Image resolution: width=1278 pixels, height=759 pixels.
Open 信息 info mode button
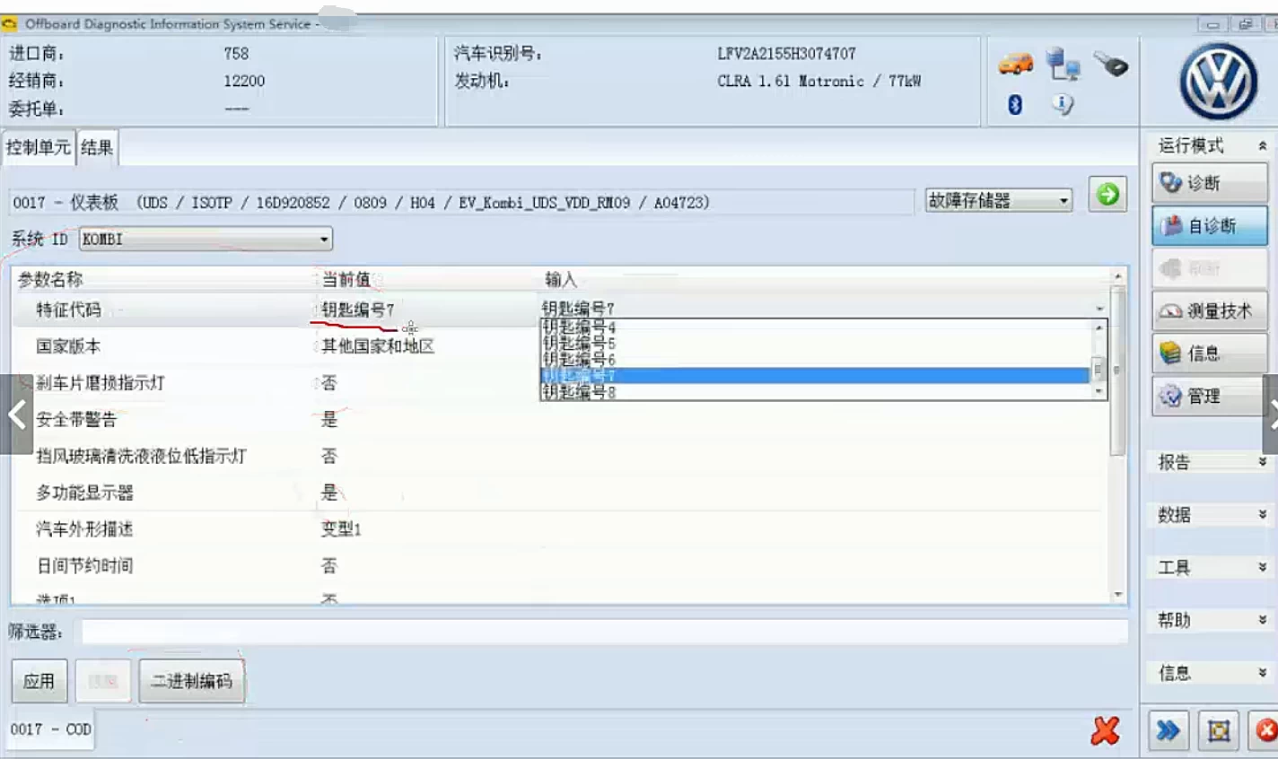[1210, 353]
